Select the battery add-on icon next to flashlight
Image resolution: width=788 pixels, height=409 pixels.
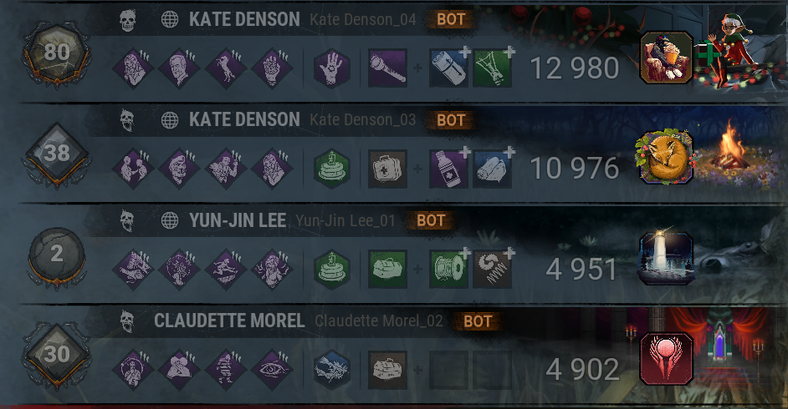pyautogui.click(x=448, y=68)
